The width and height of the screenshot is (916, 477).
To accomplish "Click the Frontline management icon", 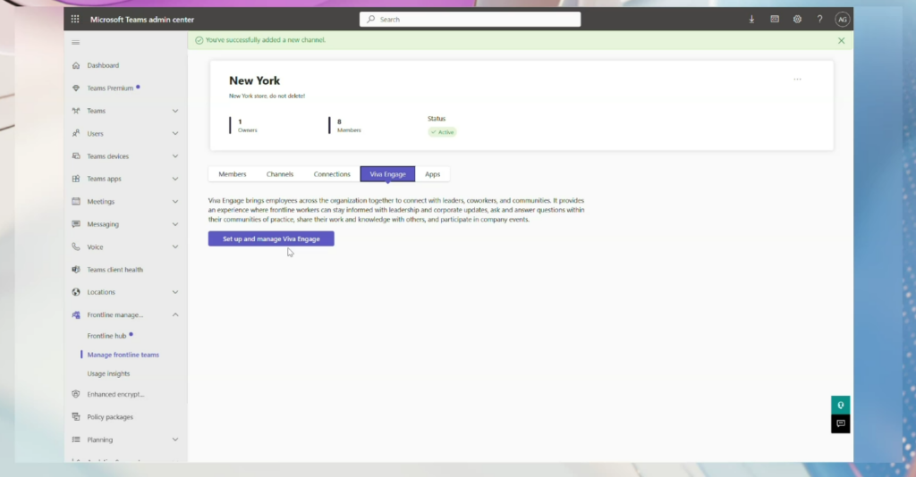I will coord(76,315).
